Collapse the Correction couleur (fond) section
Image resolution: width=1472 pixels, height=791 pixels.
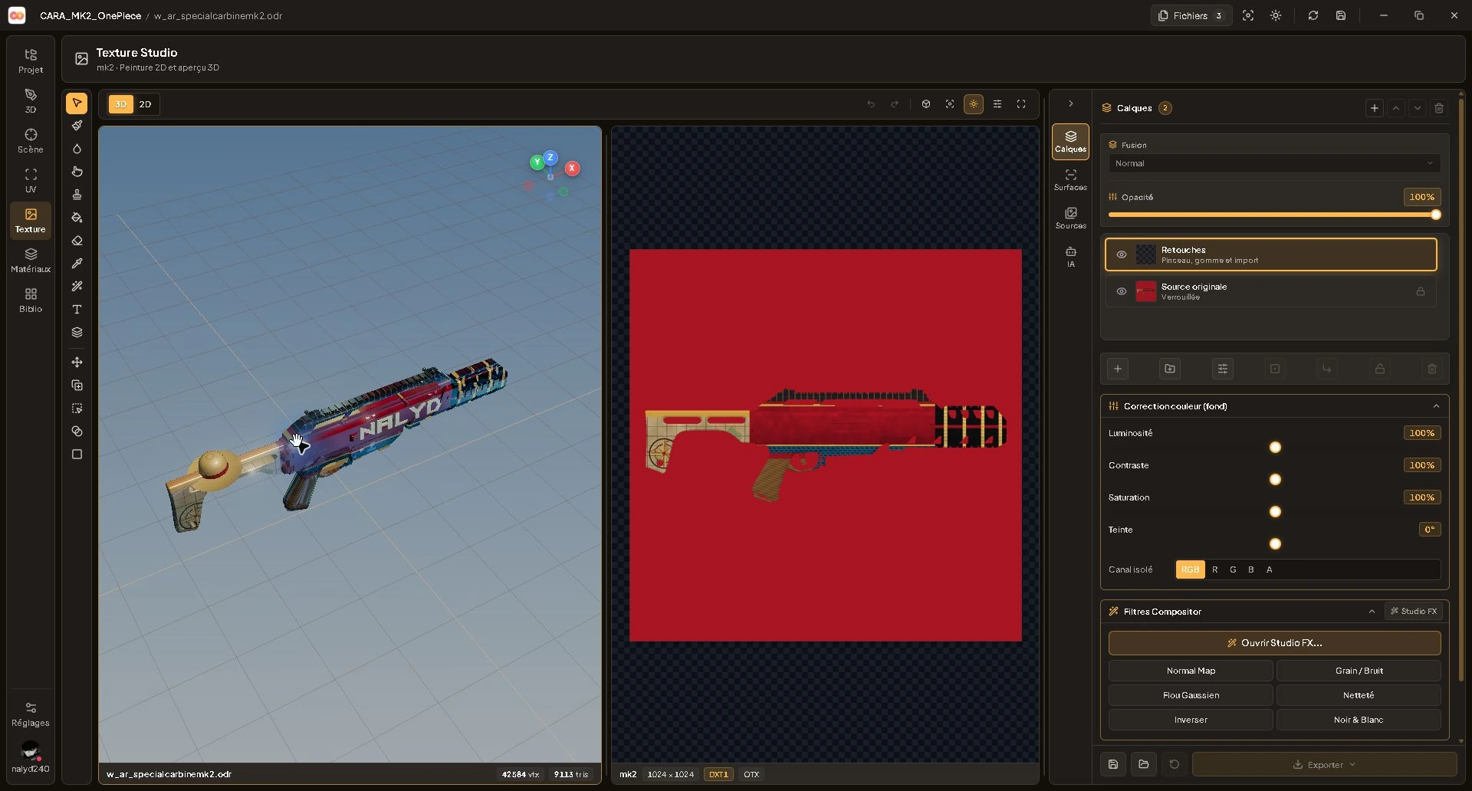point(1436,406)
